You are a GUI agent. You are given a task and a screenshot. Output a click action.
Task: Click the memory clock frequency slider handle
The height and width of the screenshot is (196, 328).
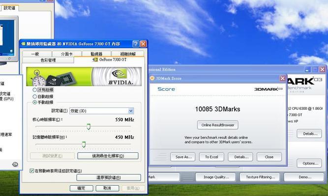pyautogui.click(x=84, y=144)
